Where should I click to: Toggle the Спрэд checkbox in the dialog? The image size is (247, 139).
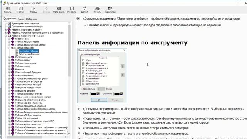click(83, 60)
